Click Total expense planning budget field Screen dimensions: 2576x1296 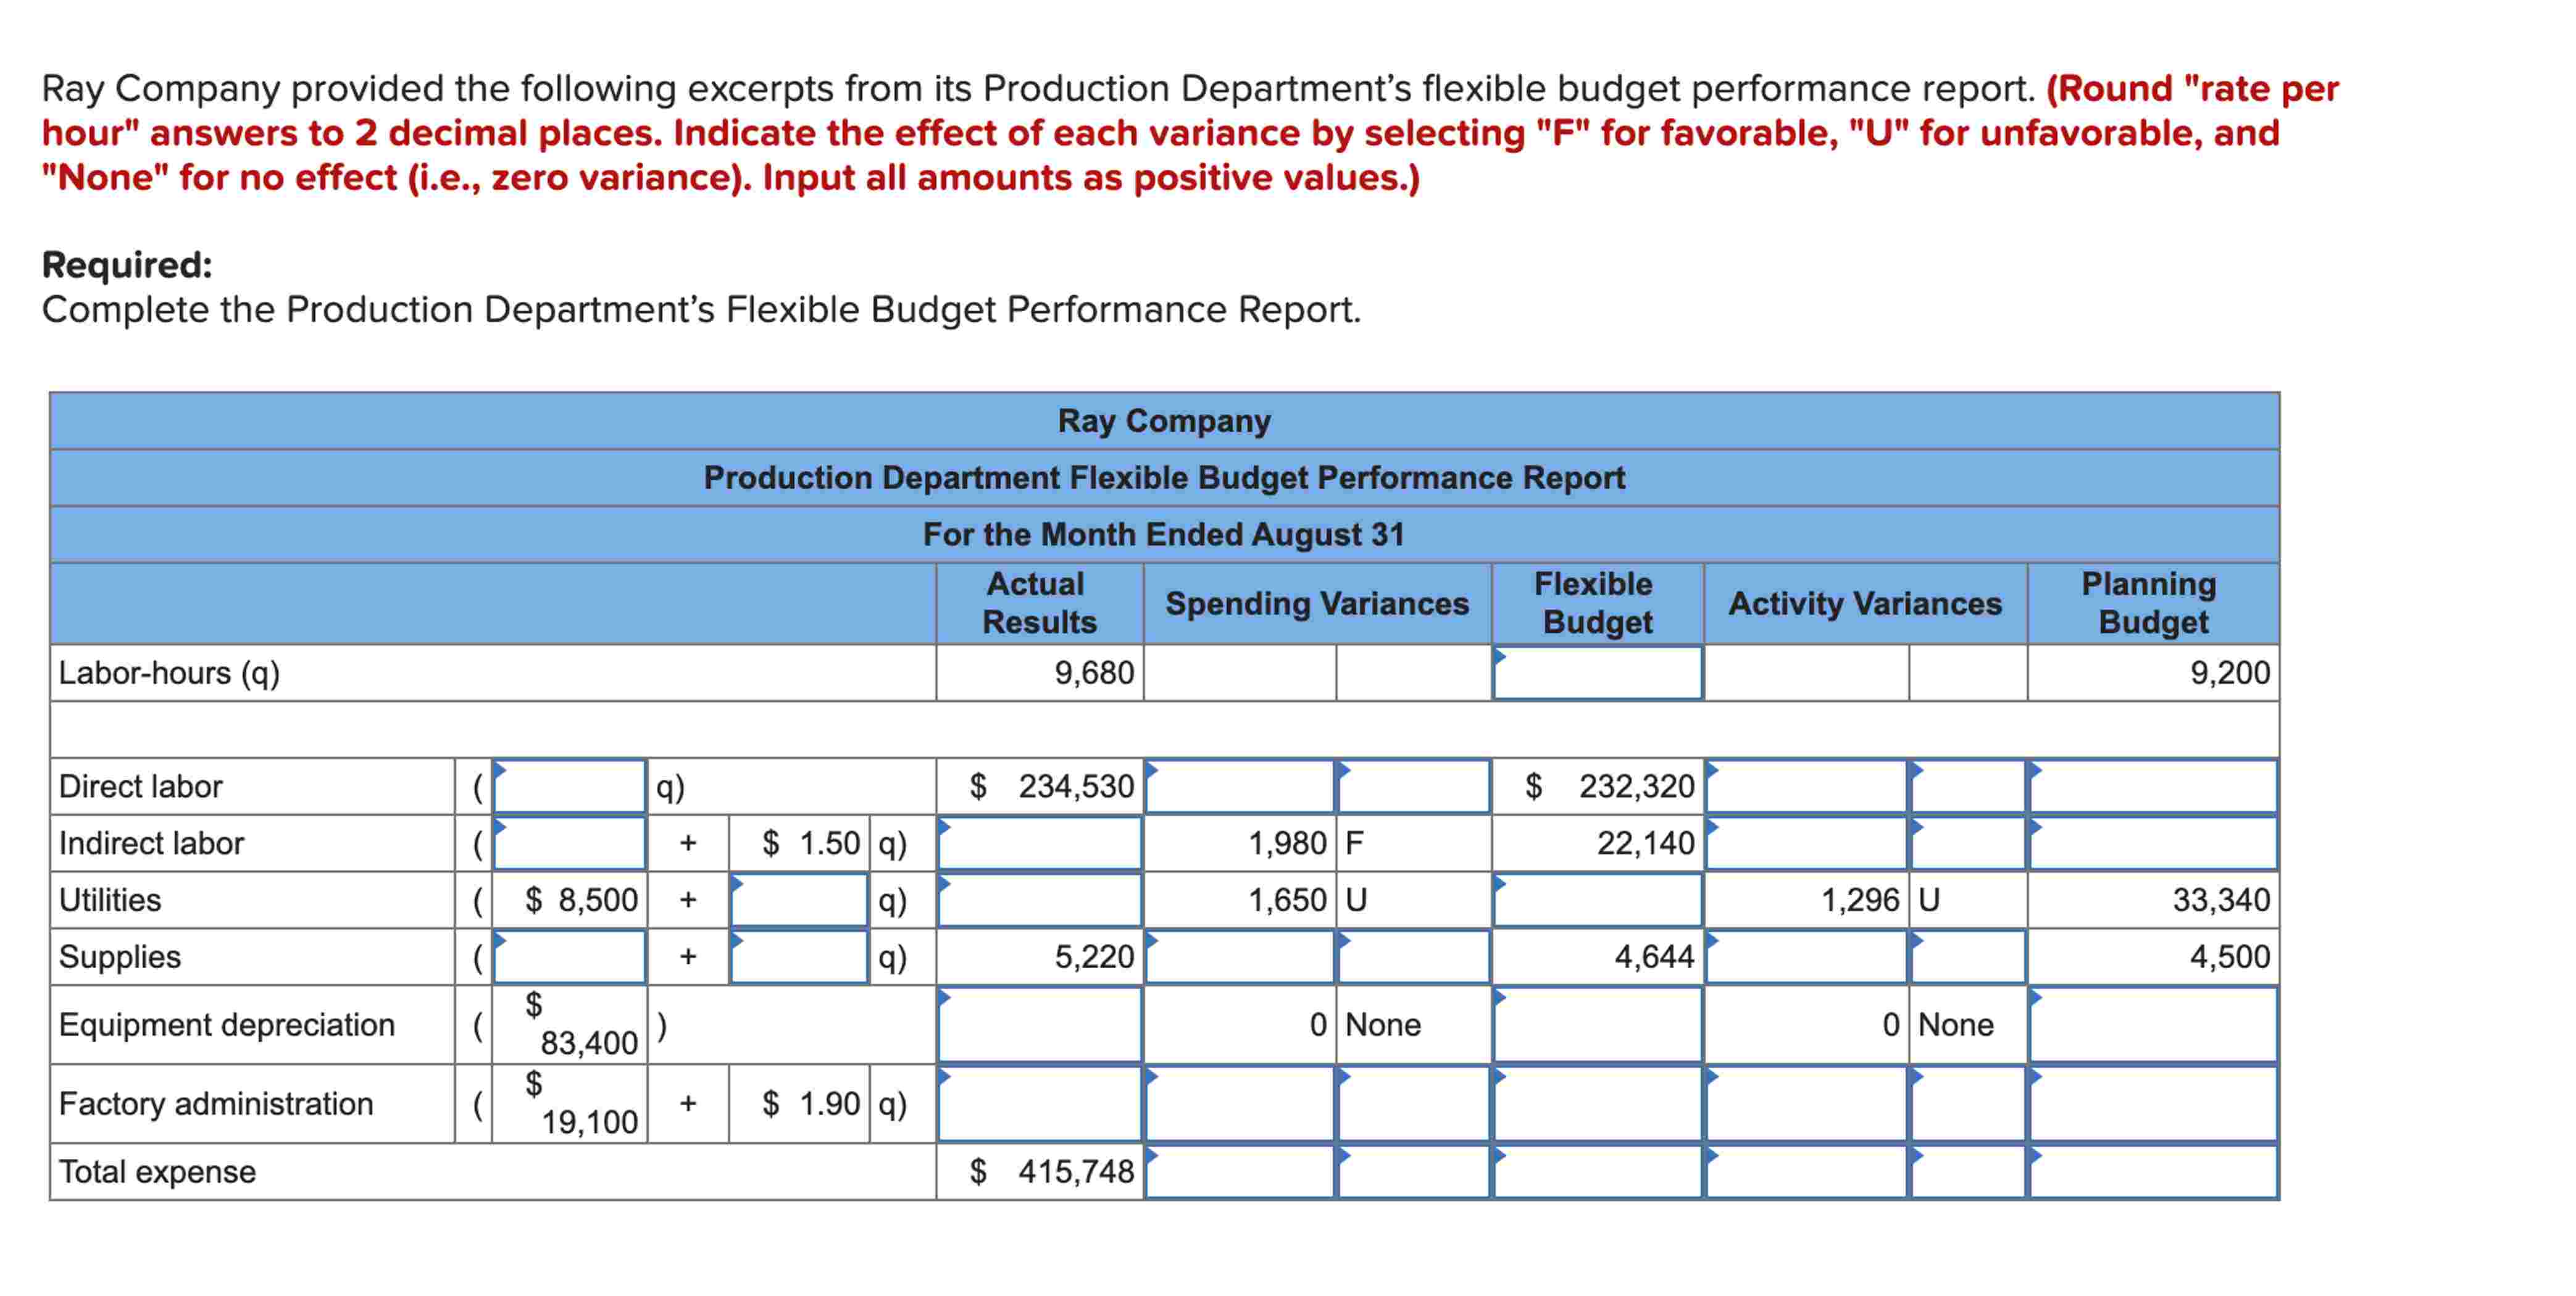tap(2153, 1172)
